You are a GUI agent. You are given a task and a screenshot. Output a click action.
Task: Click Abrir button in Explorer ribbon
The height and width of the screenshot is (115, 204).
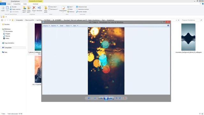70,7
